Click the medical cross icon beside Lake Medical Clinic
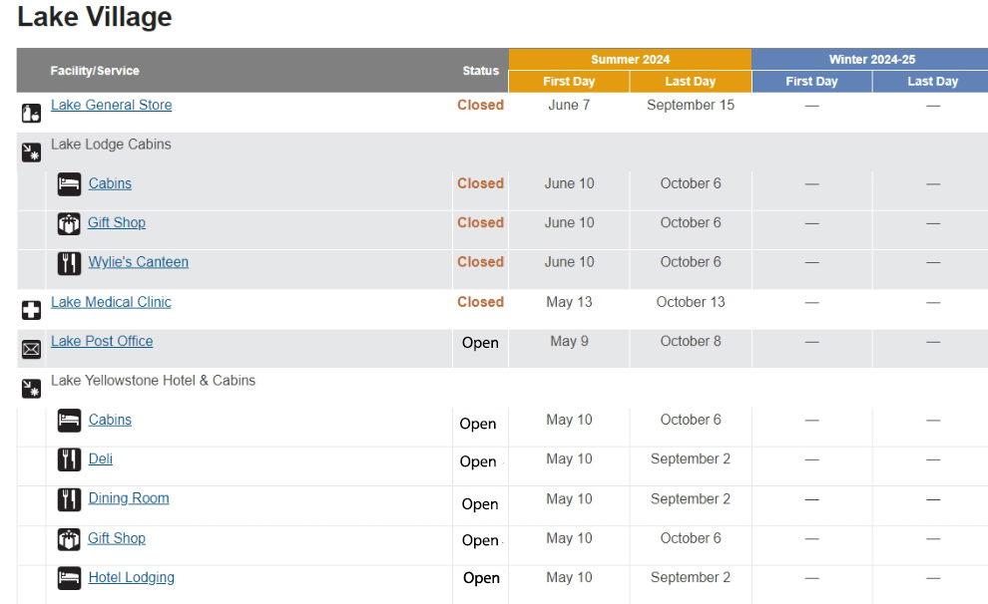Screen dimensions: 988x604 pyautogui.click(x=31, y=310)
